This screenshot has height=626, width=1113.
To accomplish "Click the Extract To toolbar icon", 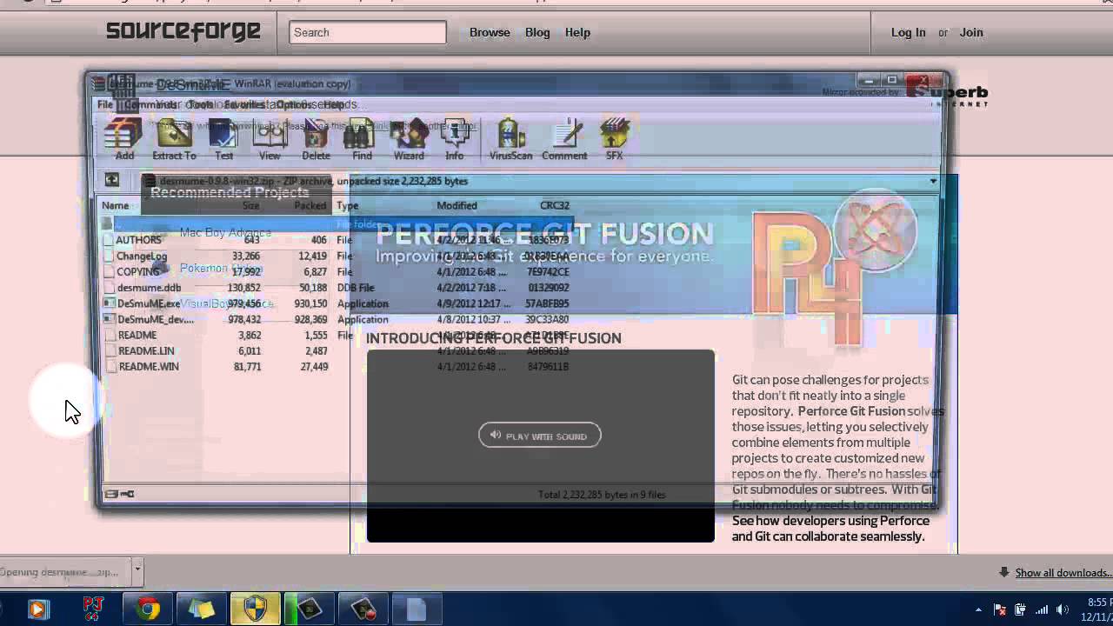I will [174, 139].
